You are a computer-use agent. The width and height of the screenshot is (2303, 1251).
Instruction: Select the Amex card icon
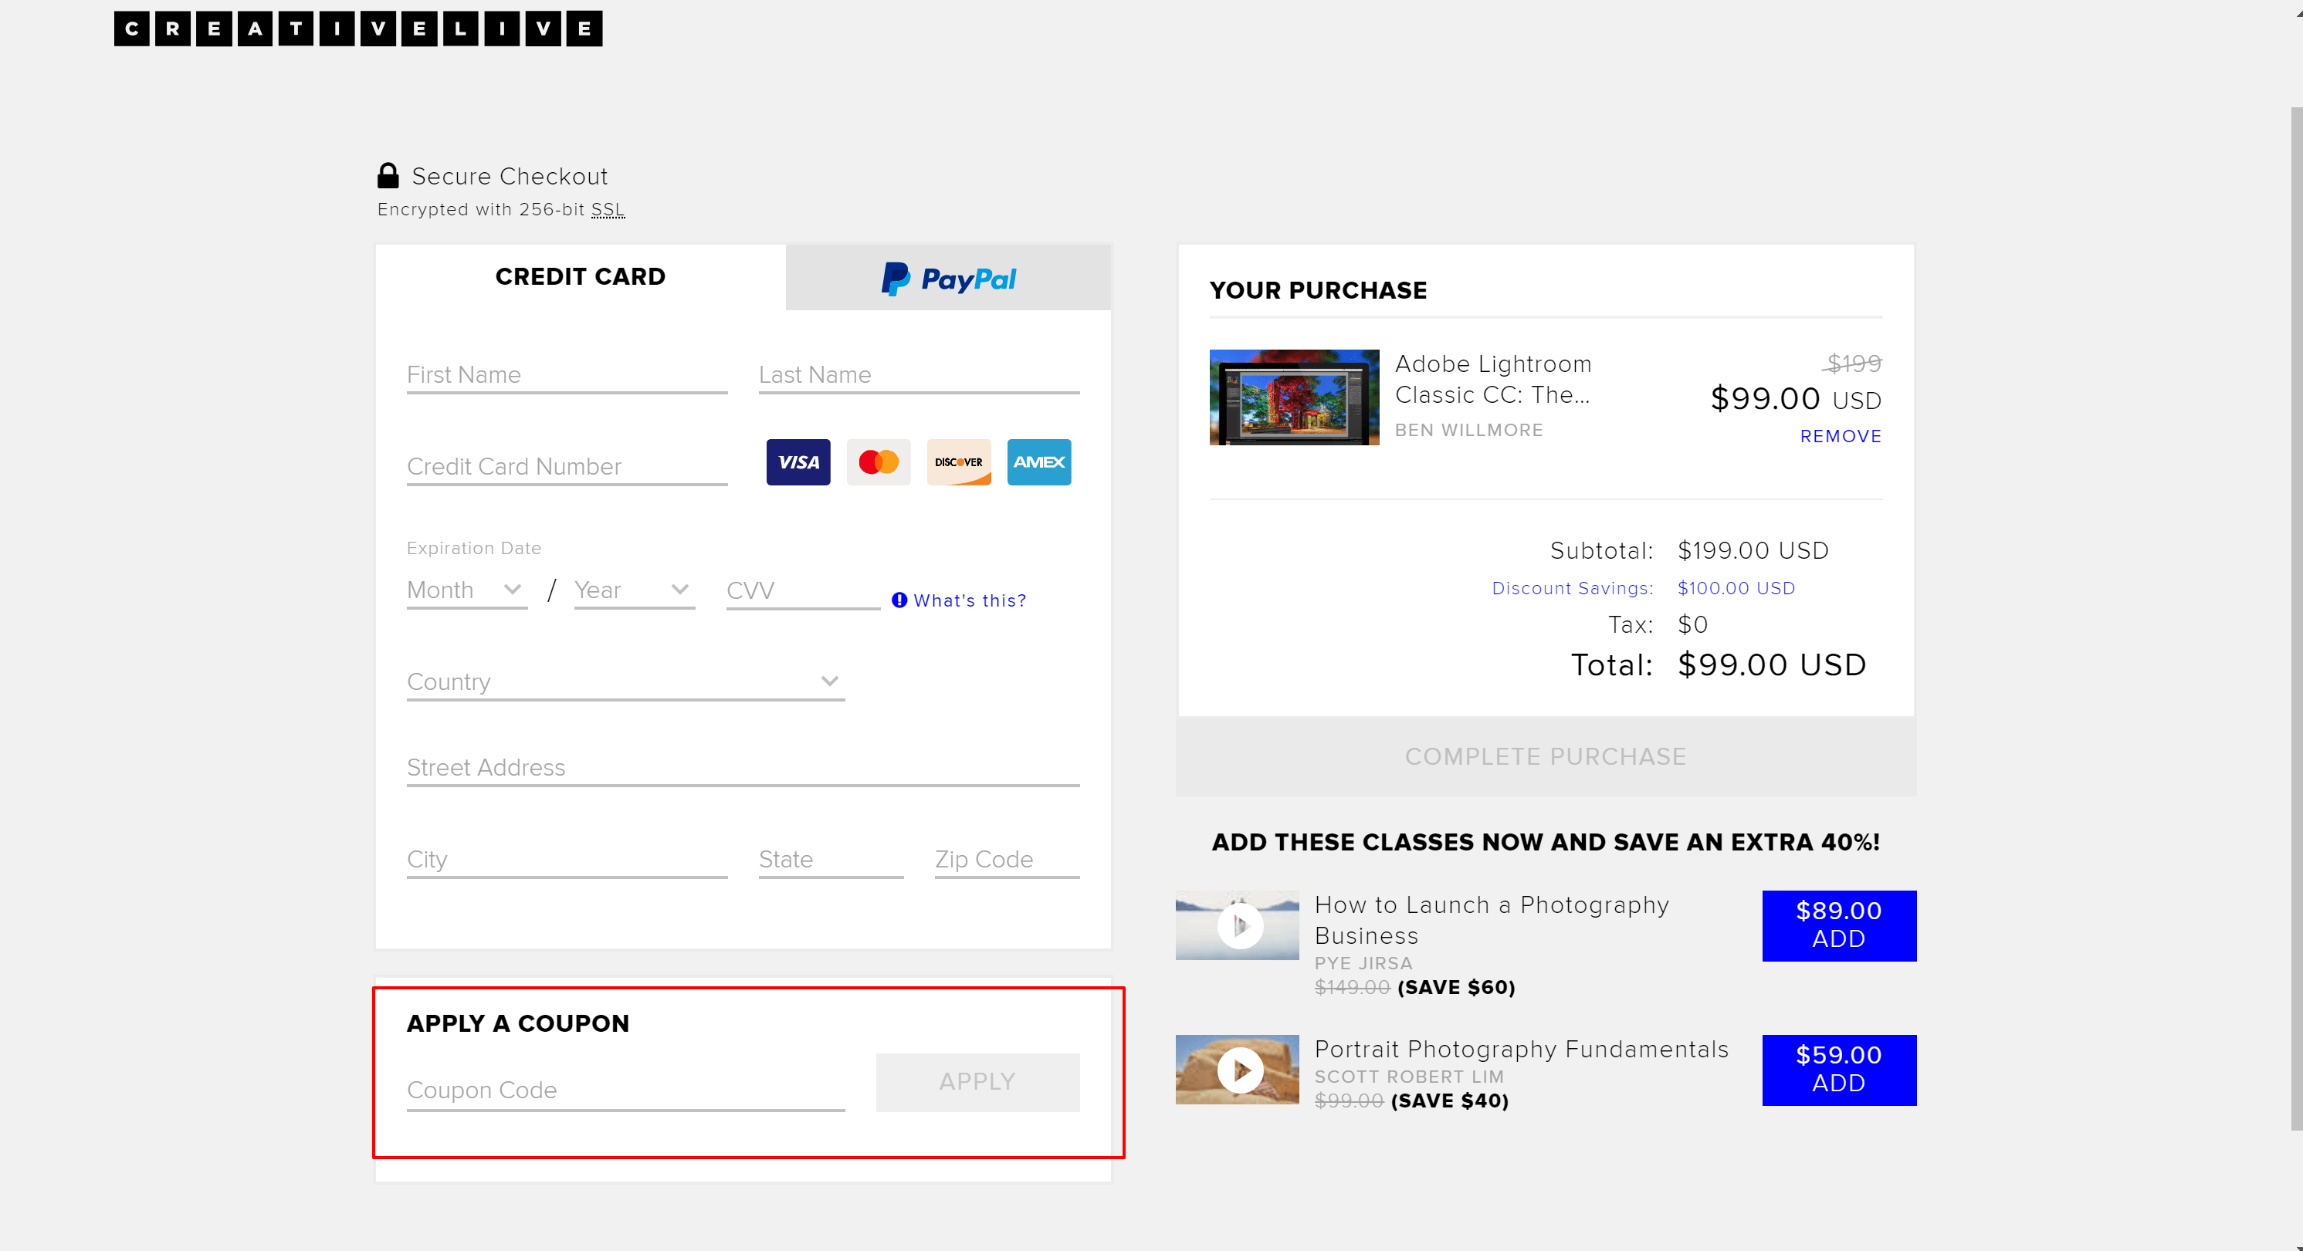[x=1039, y=462]
